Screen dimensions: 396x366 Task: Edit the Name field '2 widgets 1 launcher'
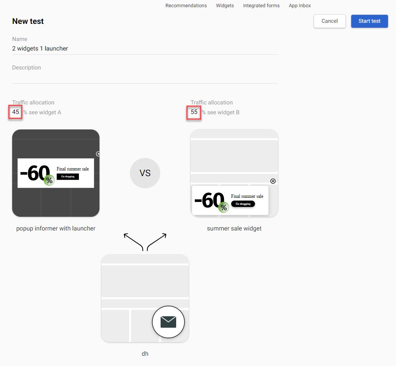[x=145, y=49]
